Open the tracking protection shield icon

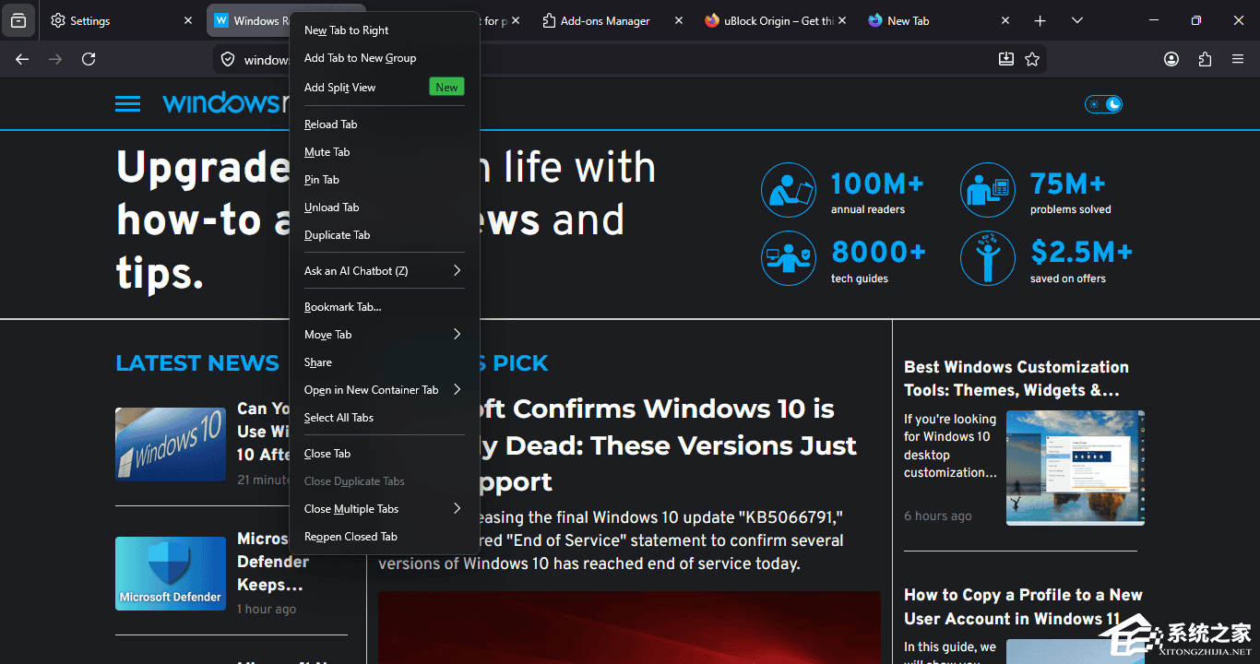click(x=228, y=59)
